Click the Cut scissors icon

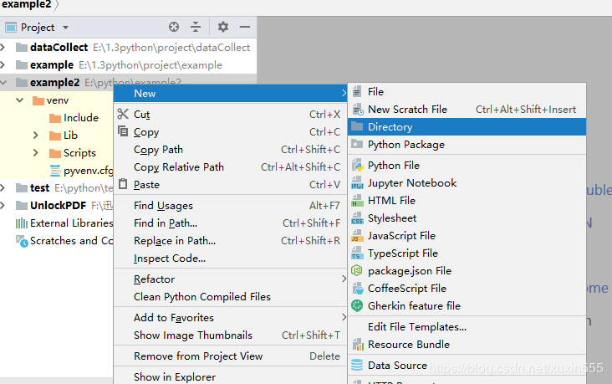coord(123,115)
